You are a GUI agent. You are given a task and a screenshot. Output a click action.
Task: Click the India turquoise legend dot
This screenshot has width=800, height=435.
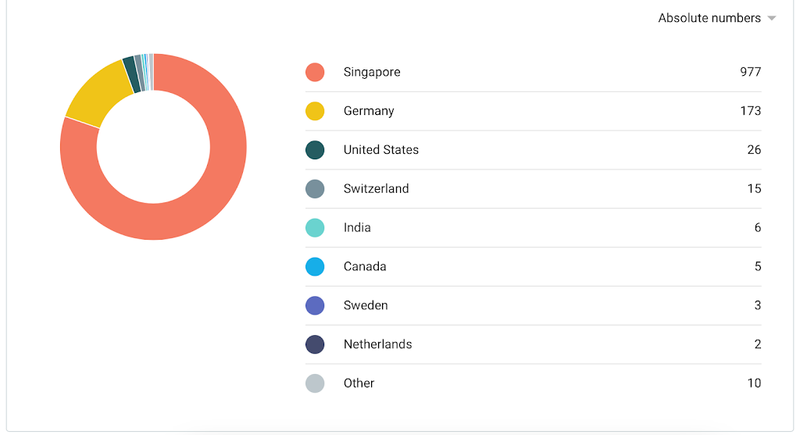click(x=315, y=228)
